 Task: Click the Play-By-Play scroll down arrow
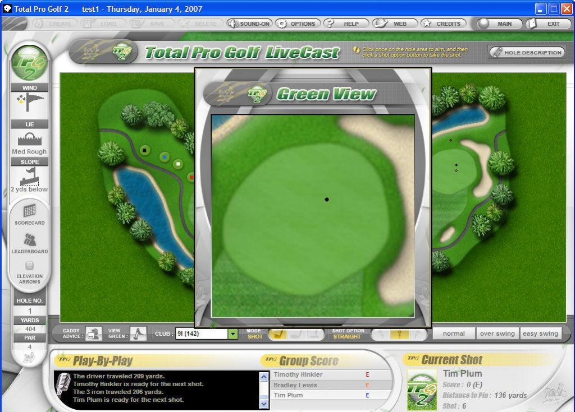[x=264, y=404]
